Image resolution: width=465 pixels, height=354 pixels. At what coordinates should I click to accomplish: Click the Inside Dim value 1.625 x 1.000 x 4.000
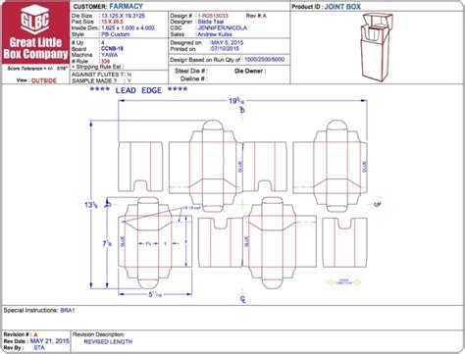click(x=128, y=28)
